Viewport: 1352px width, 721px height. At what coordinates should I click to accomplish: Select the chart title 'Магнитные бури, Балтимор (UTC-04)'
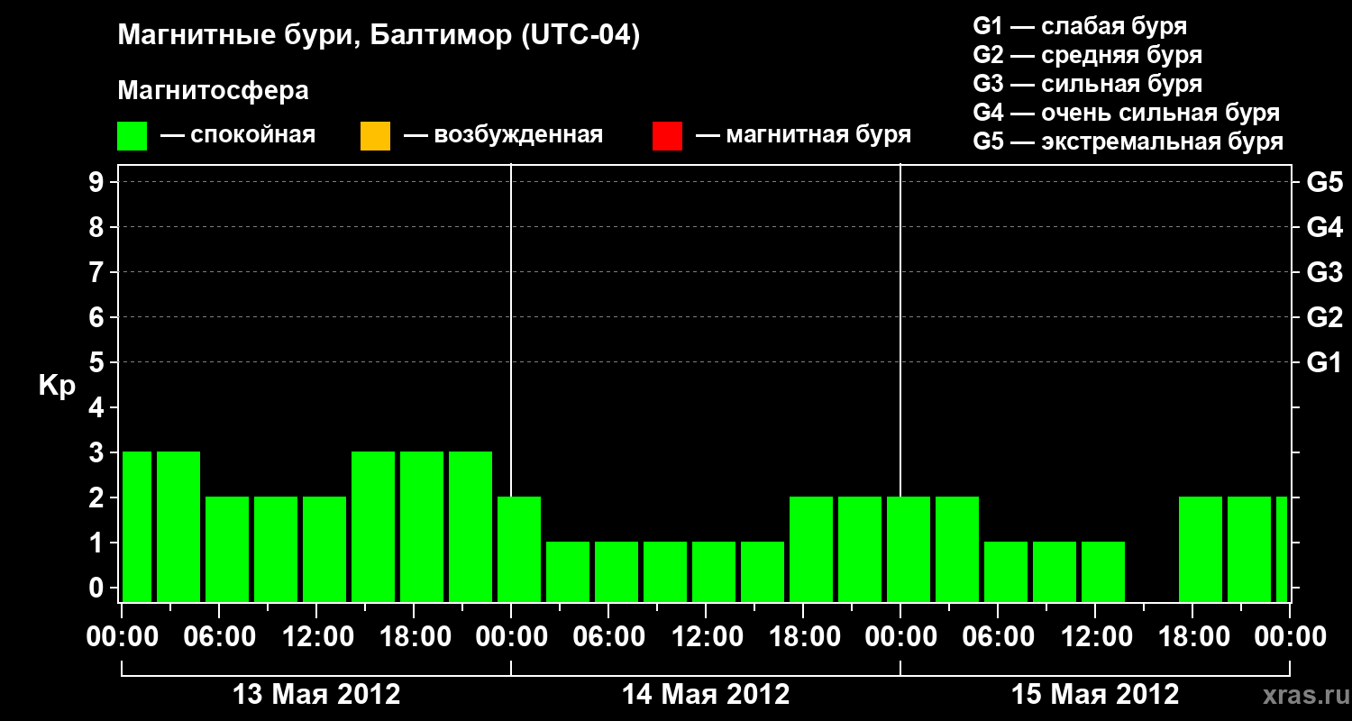point(379,36)
